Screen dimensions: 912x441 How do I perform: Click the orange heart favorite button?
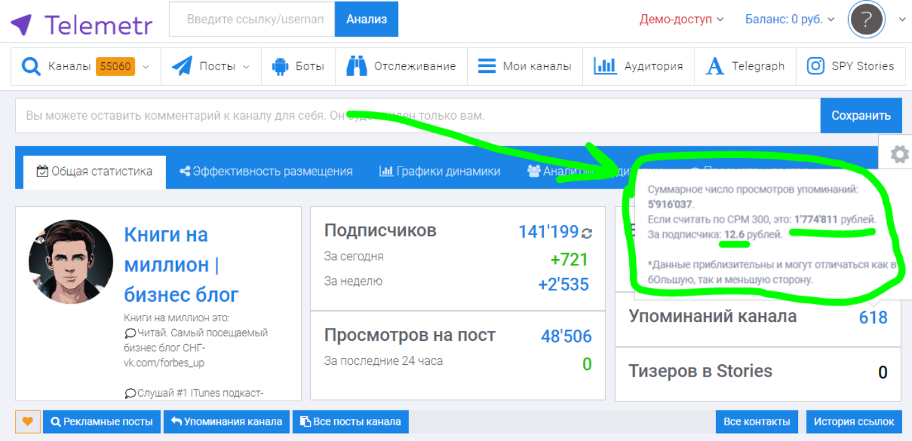27,421
